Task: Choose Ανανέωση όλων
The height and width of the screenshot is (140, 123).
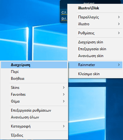Action: click(x=34, y=117)
